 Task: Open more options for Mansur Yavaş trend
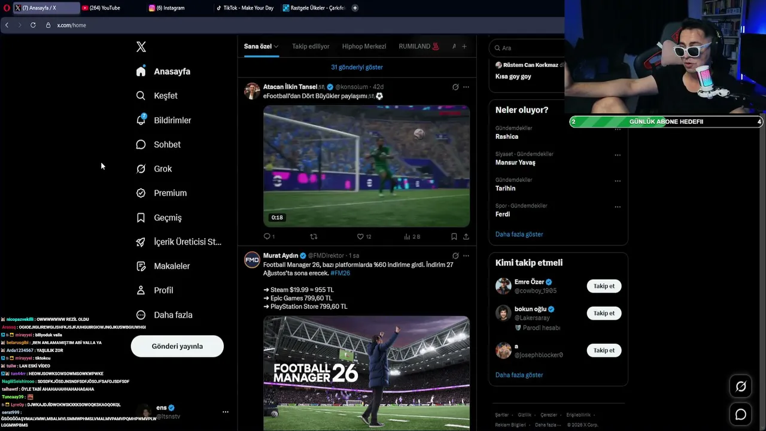[618, 155]
